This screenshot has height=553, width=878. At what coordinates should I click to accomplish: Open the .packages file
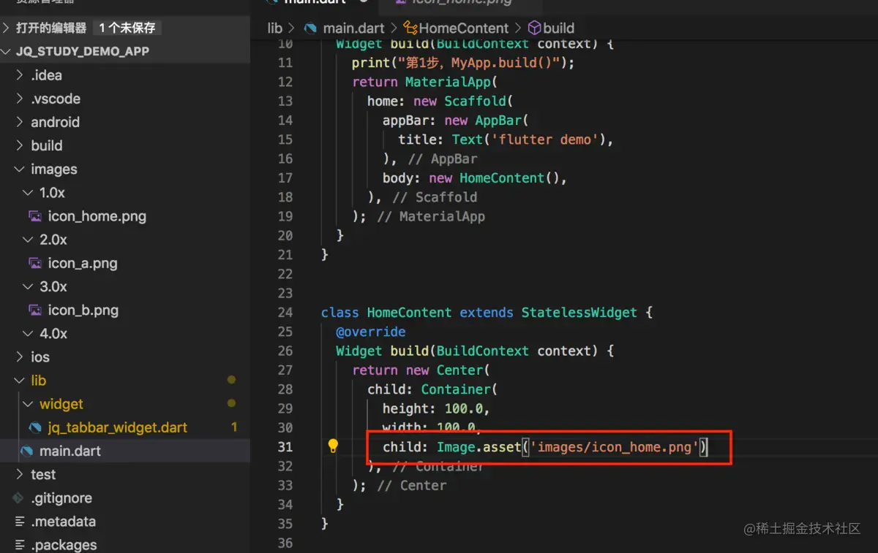64,545
